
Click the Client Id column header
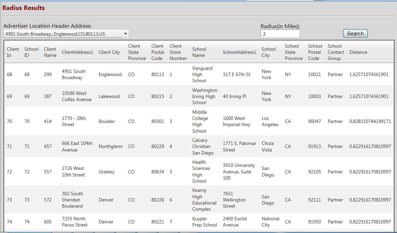13,52
